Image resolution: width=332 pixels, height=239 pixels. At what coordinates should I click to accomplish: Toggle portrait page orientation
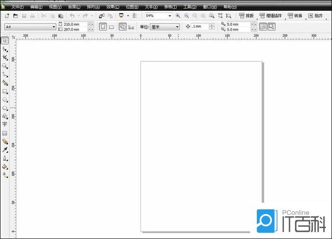tap(103, 27)
